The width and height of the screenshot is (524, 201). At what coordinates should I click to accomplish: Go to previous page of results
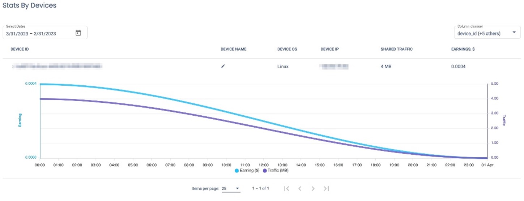[x=299, y=188]
